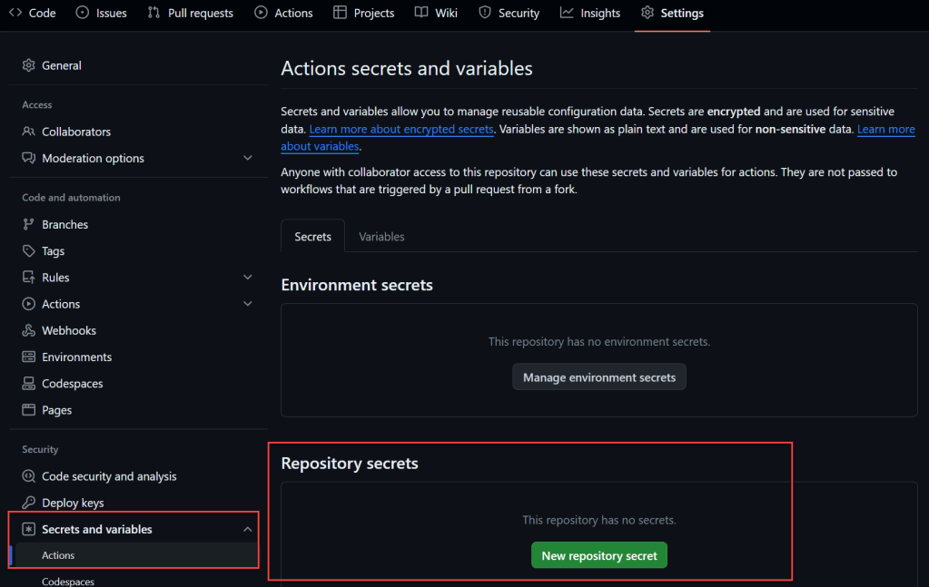Click the Webhooks icon in sidebar
Image resolution: width=929 pixels, height=587 pixels.
pos(28,331)
